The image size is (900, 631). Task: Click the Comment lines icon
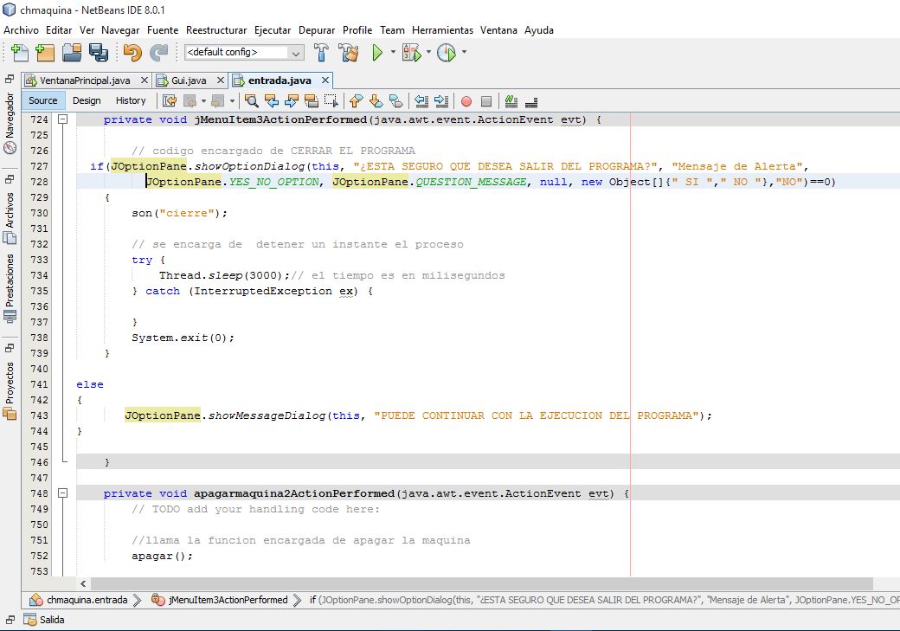click(511, 101)
